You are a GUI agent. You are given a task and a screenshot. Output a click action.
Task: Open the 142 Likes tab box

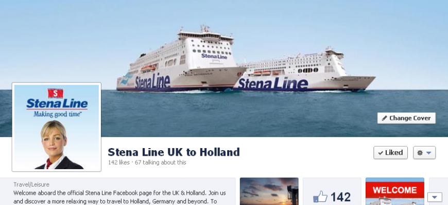(332, 191)
